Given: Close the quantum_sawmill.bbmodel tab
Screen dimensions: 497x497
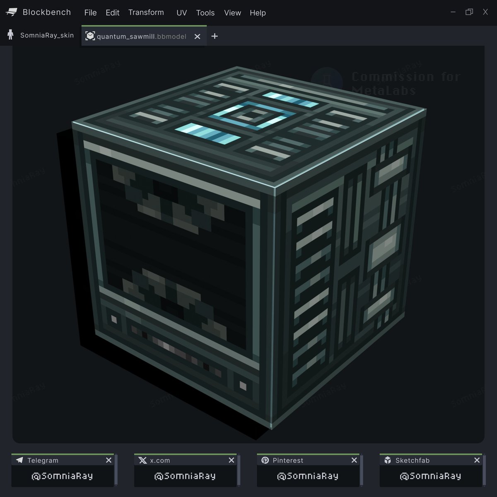Looking at the screenshot, I should pos(198,36).
